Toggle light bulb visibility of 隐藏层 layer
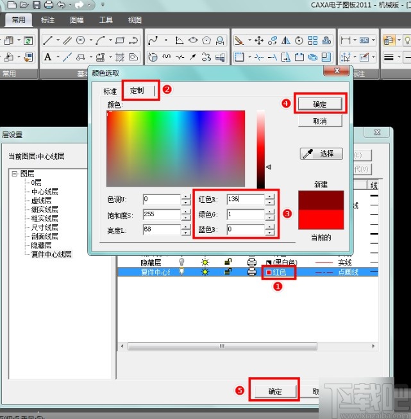The width and height of the screenshot is (411, 419). click(x=181, y=262)
